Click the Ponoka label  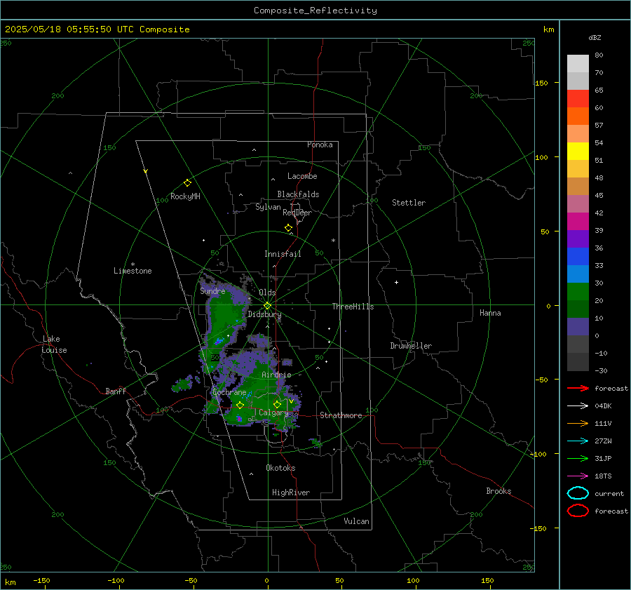point(320,145)
